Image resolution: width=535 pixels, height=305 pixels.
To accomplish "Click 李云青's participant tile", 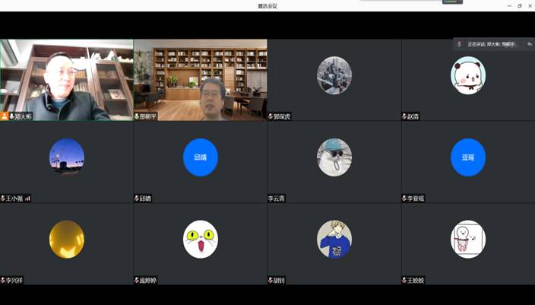I will point(334,161).
